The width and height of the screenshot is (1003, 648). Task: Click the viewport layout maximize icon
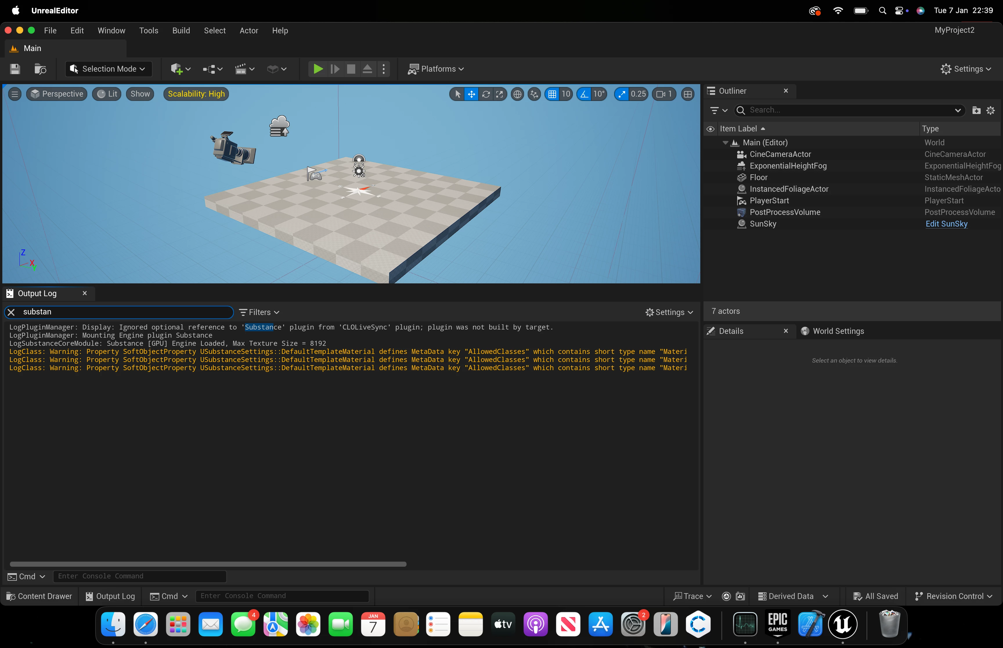pos(688,94)
